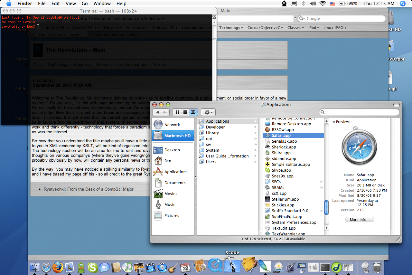This screenshot has width=412, height=275.
Task: Launch Safari compass icon in the Dock
Action: 46,267
